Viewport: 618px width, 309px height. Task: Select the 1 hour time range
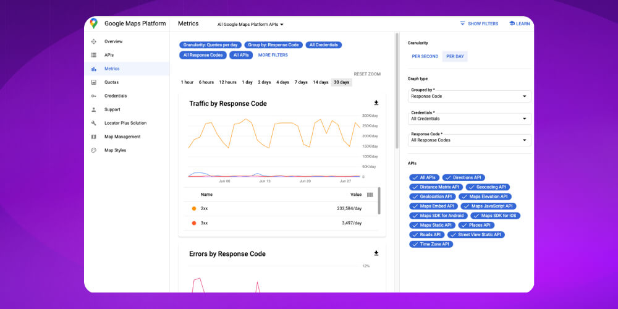click(x=187, y=82)
